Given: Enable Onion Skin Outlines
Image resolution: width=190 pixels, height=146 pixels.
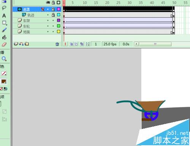Looking at the screenshot, I should 76,44.
